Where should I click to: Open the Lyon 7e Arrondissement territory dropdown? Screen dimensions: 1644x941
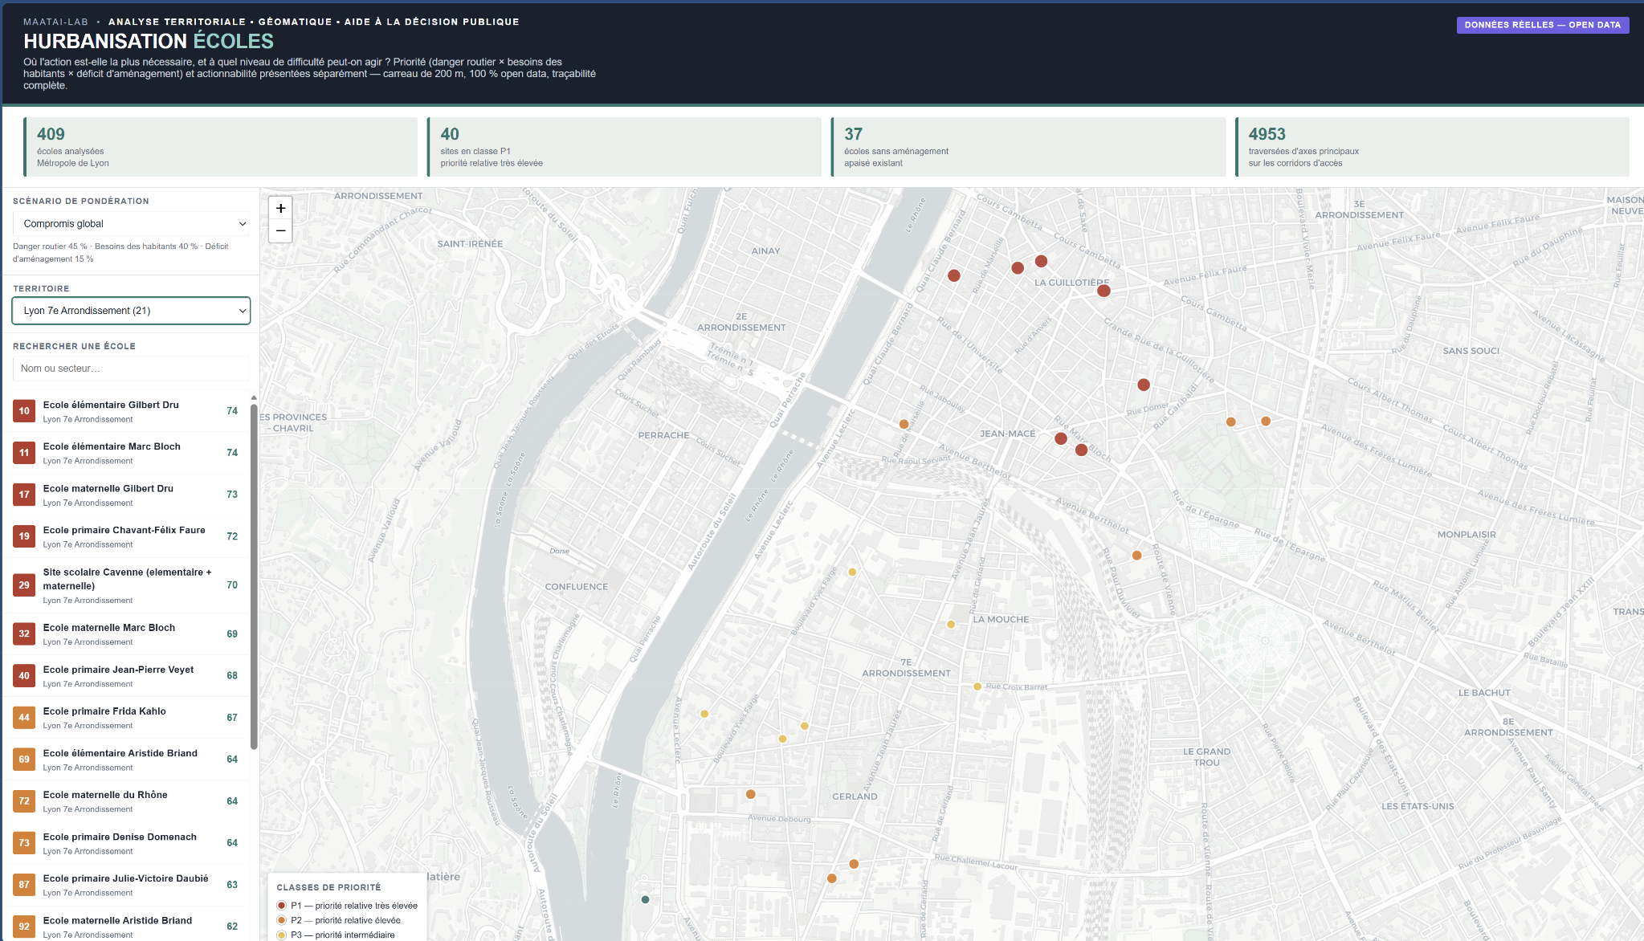pos(131,311)
